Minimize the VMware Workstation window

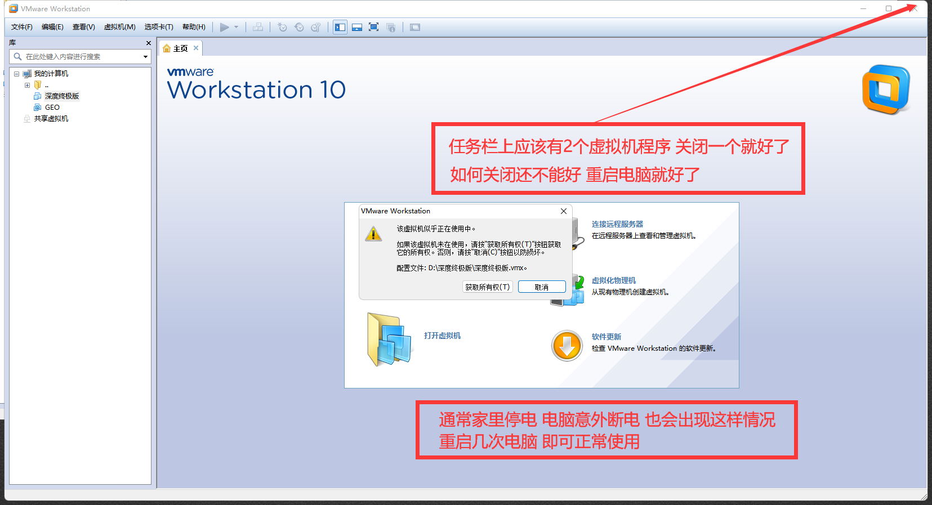click(x=863, y=8)
